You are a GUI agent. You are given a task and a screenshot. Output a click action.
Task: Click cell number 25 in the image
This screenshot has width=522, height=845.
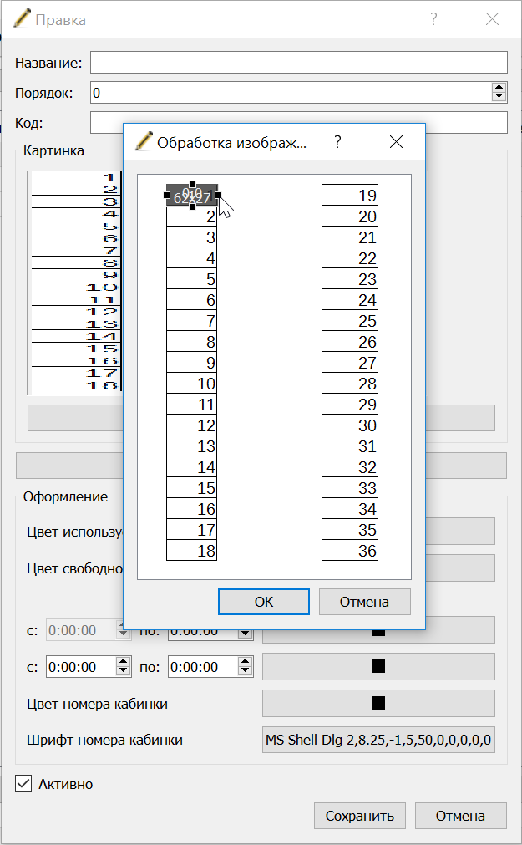tap(350, 321)
